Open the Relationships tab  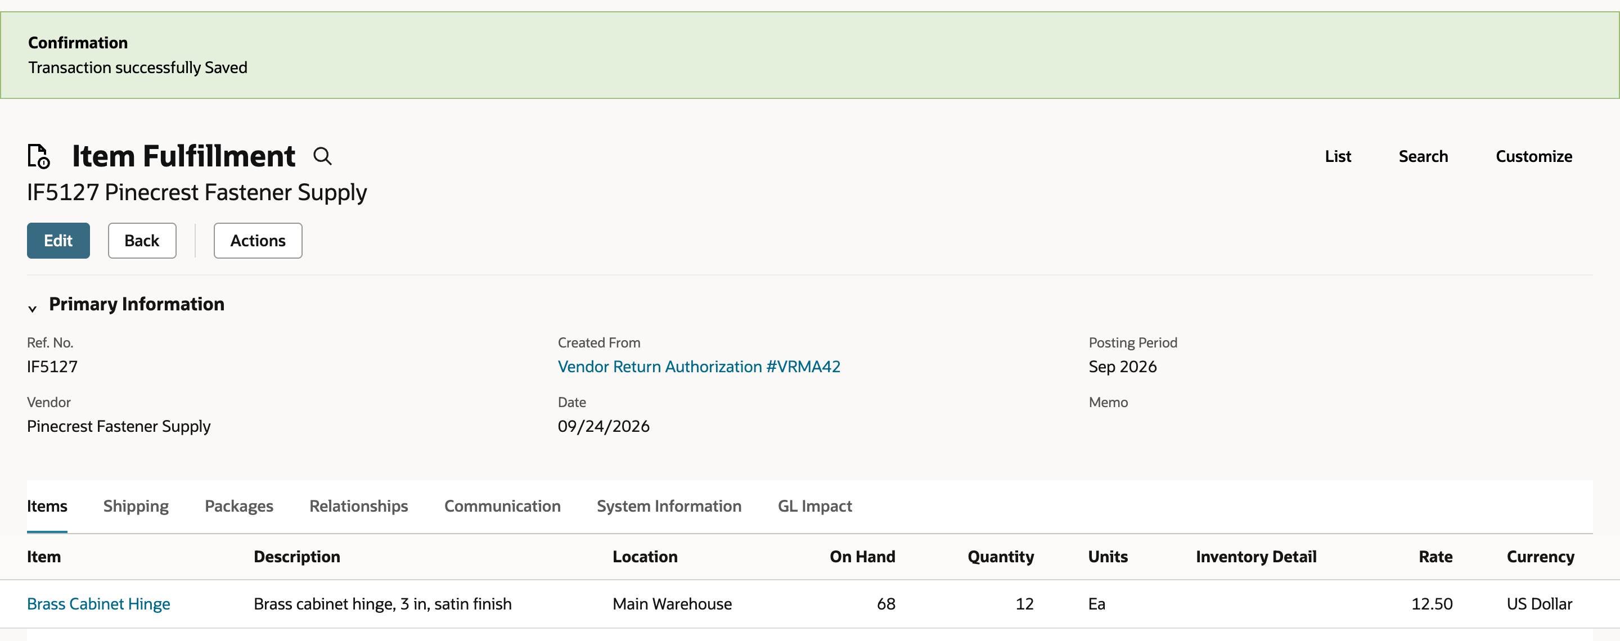click(358, 506)
